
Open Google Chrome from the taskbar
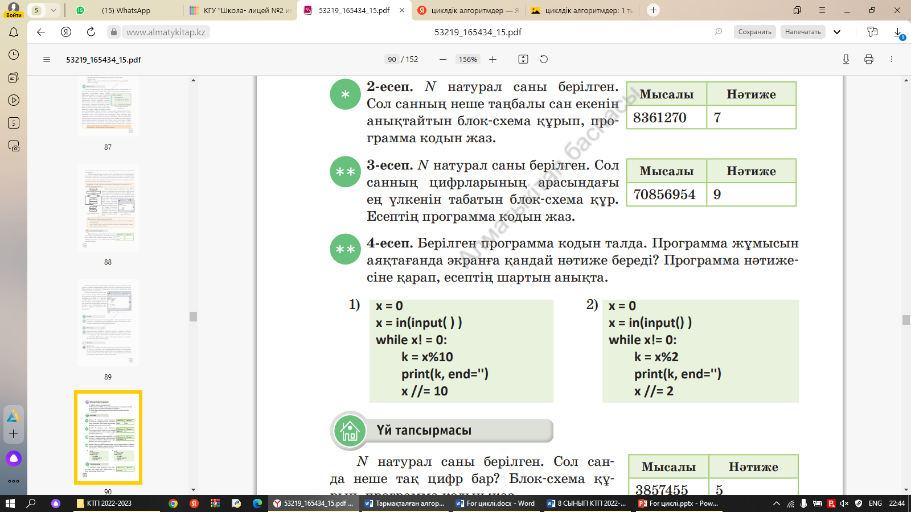(173, 503)
